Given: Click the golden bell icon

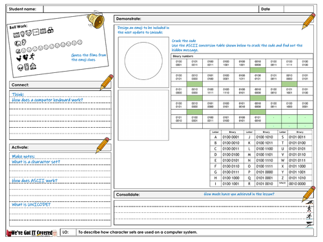Looking at the screenshot, I should (96, 20).
